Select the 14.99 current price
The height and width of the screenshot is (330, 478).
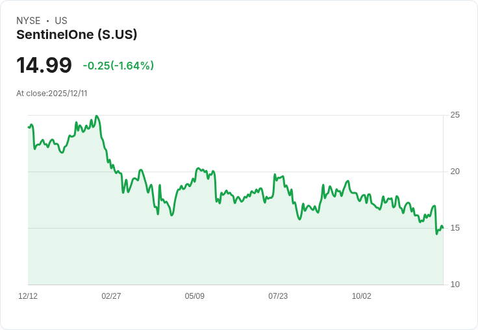point(44,66)
